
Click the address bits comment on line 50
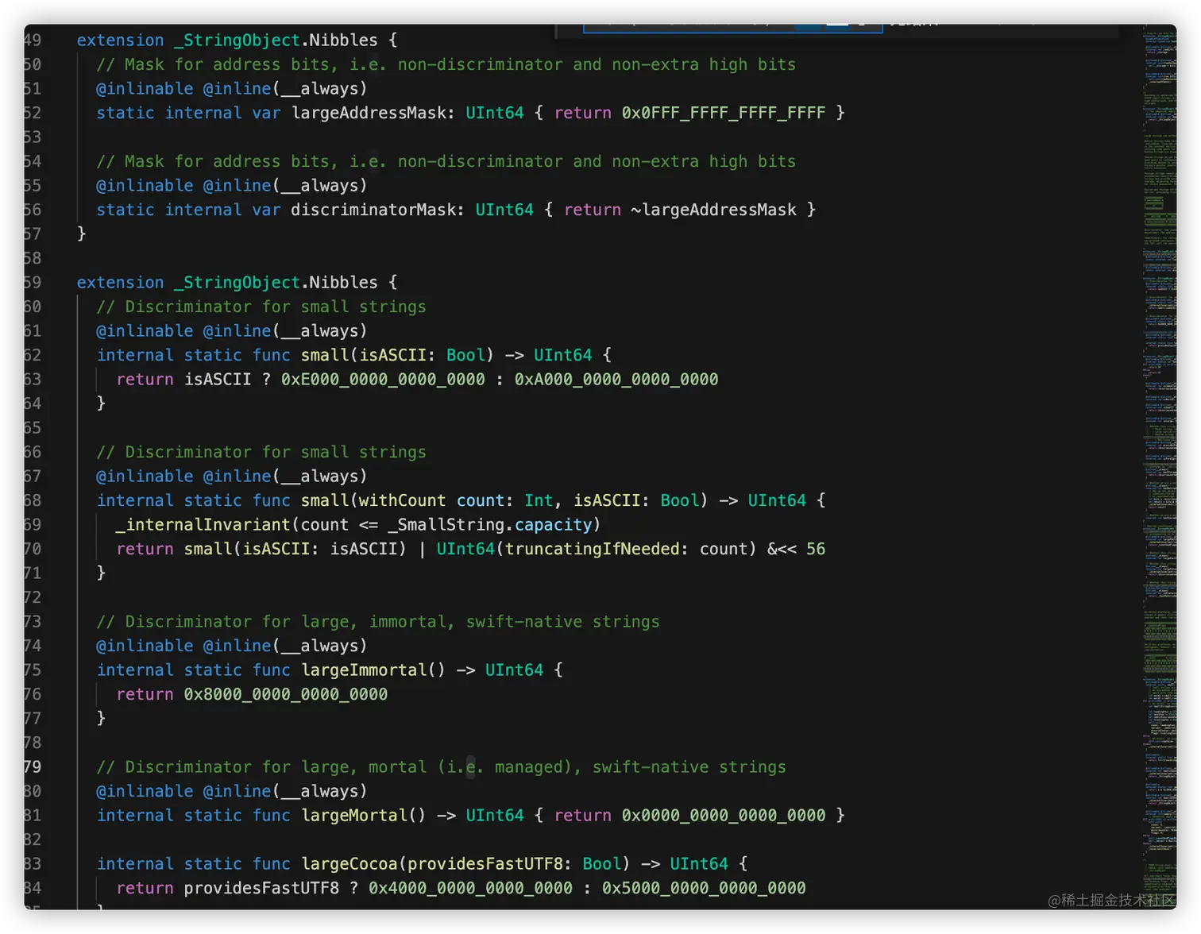click(446, 64)
